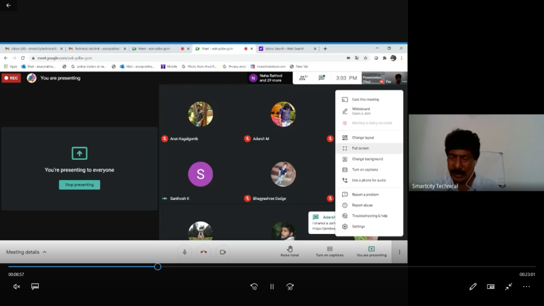Click Adarsh M's profile picture
The image size is (544, 306).
[283, 114]
